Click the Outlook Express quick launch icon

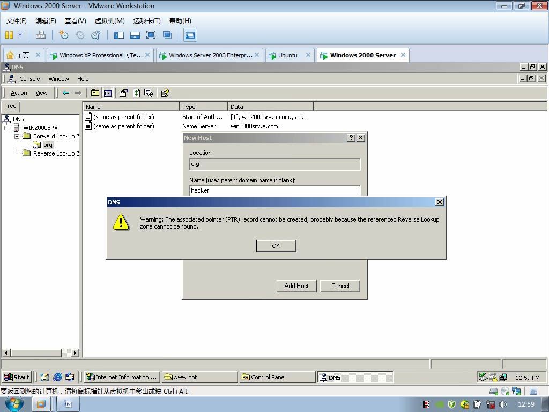[70, 377]
